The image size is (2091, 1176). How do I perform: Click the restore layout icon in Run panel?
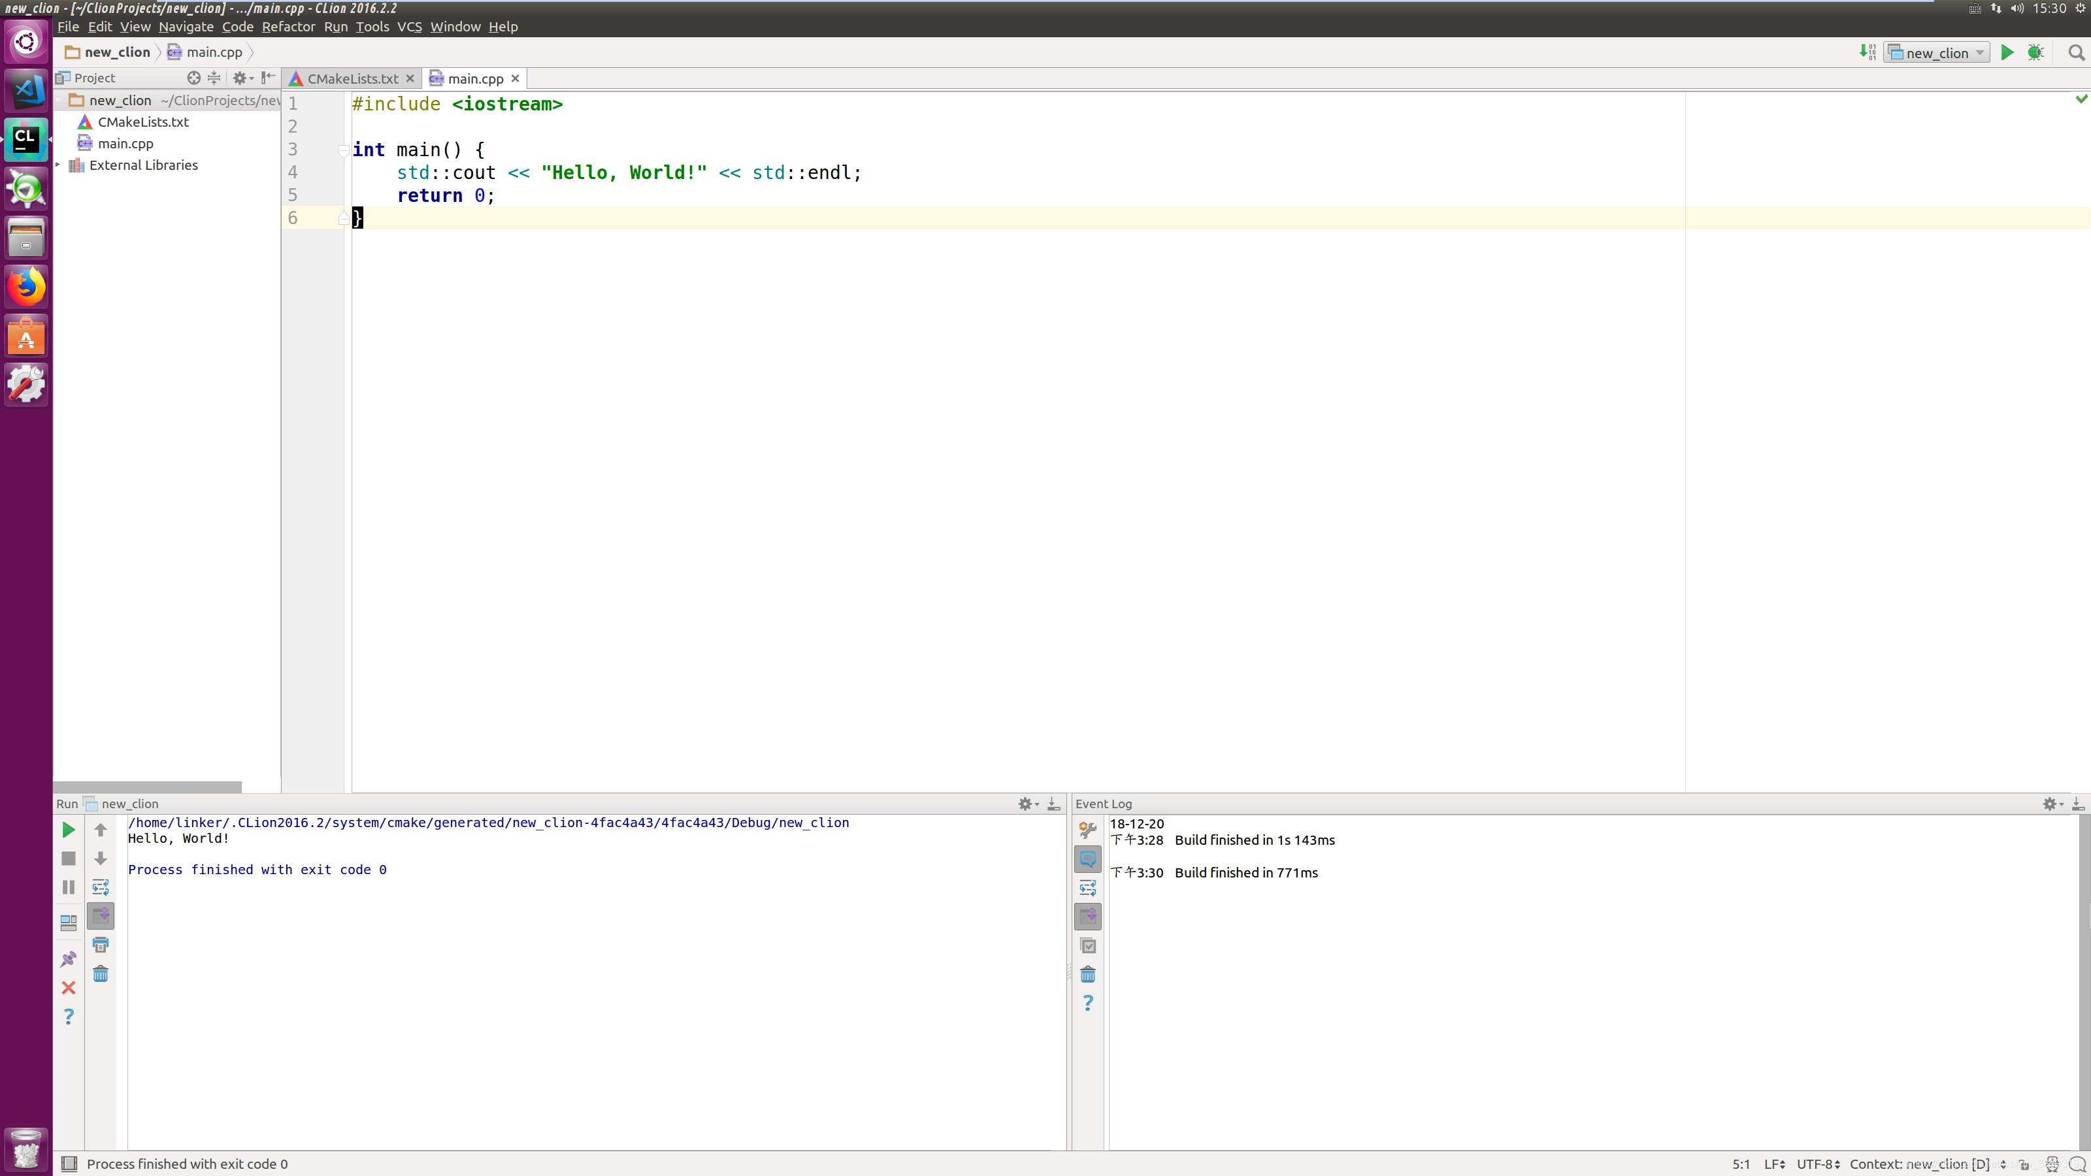click(69, 923)
